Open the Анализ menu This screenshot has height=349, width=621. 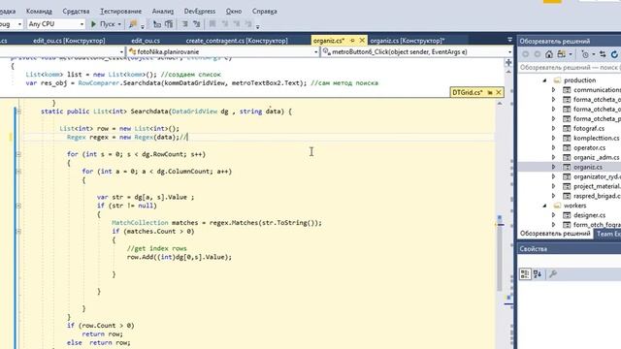point(163,11)
